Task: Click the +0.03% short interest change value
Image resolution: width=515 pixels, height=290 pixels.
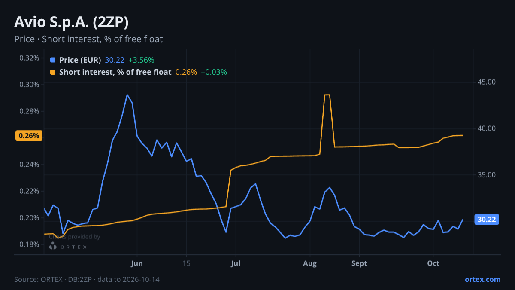Action: click(214, 72)
